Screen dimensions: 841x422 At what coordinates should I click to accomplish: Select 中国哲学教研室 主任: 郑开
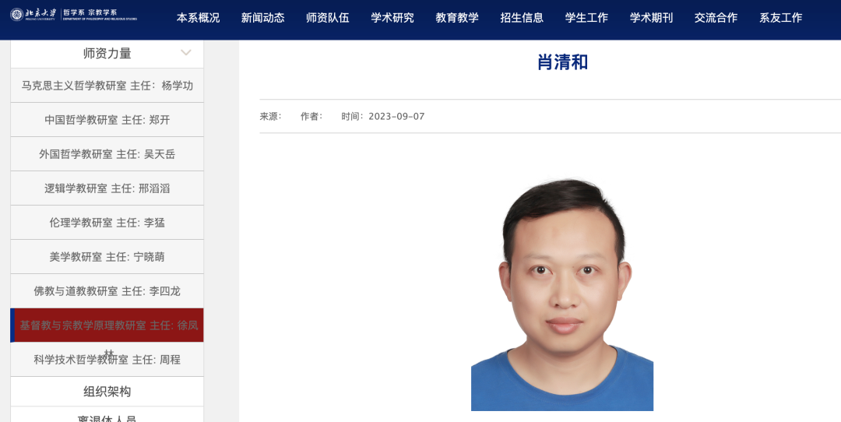pyautogui.click(x=107, y=120)
